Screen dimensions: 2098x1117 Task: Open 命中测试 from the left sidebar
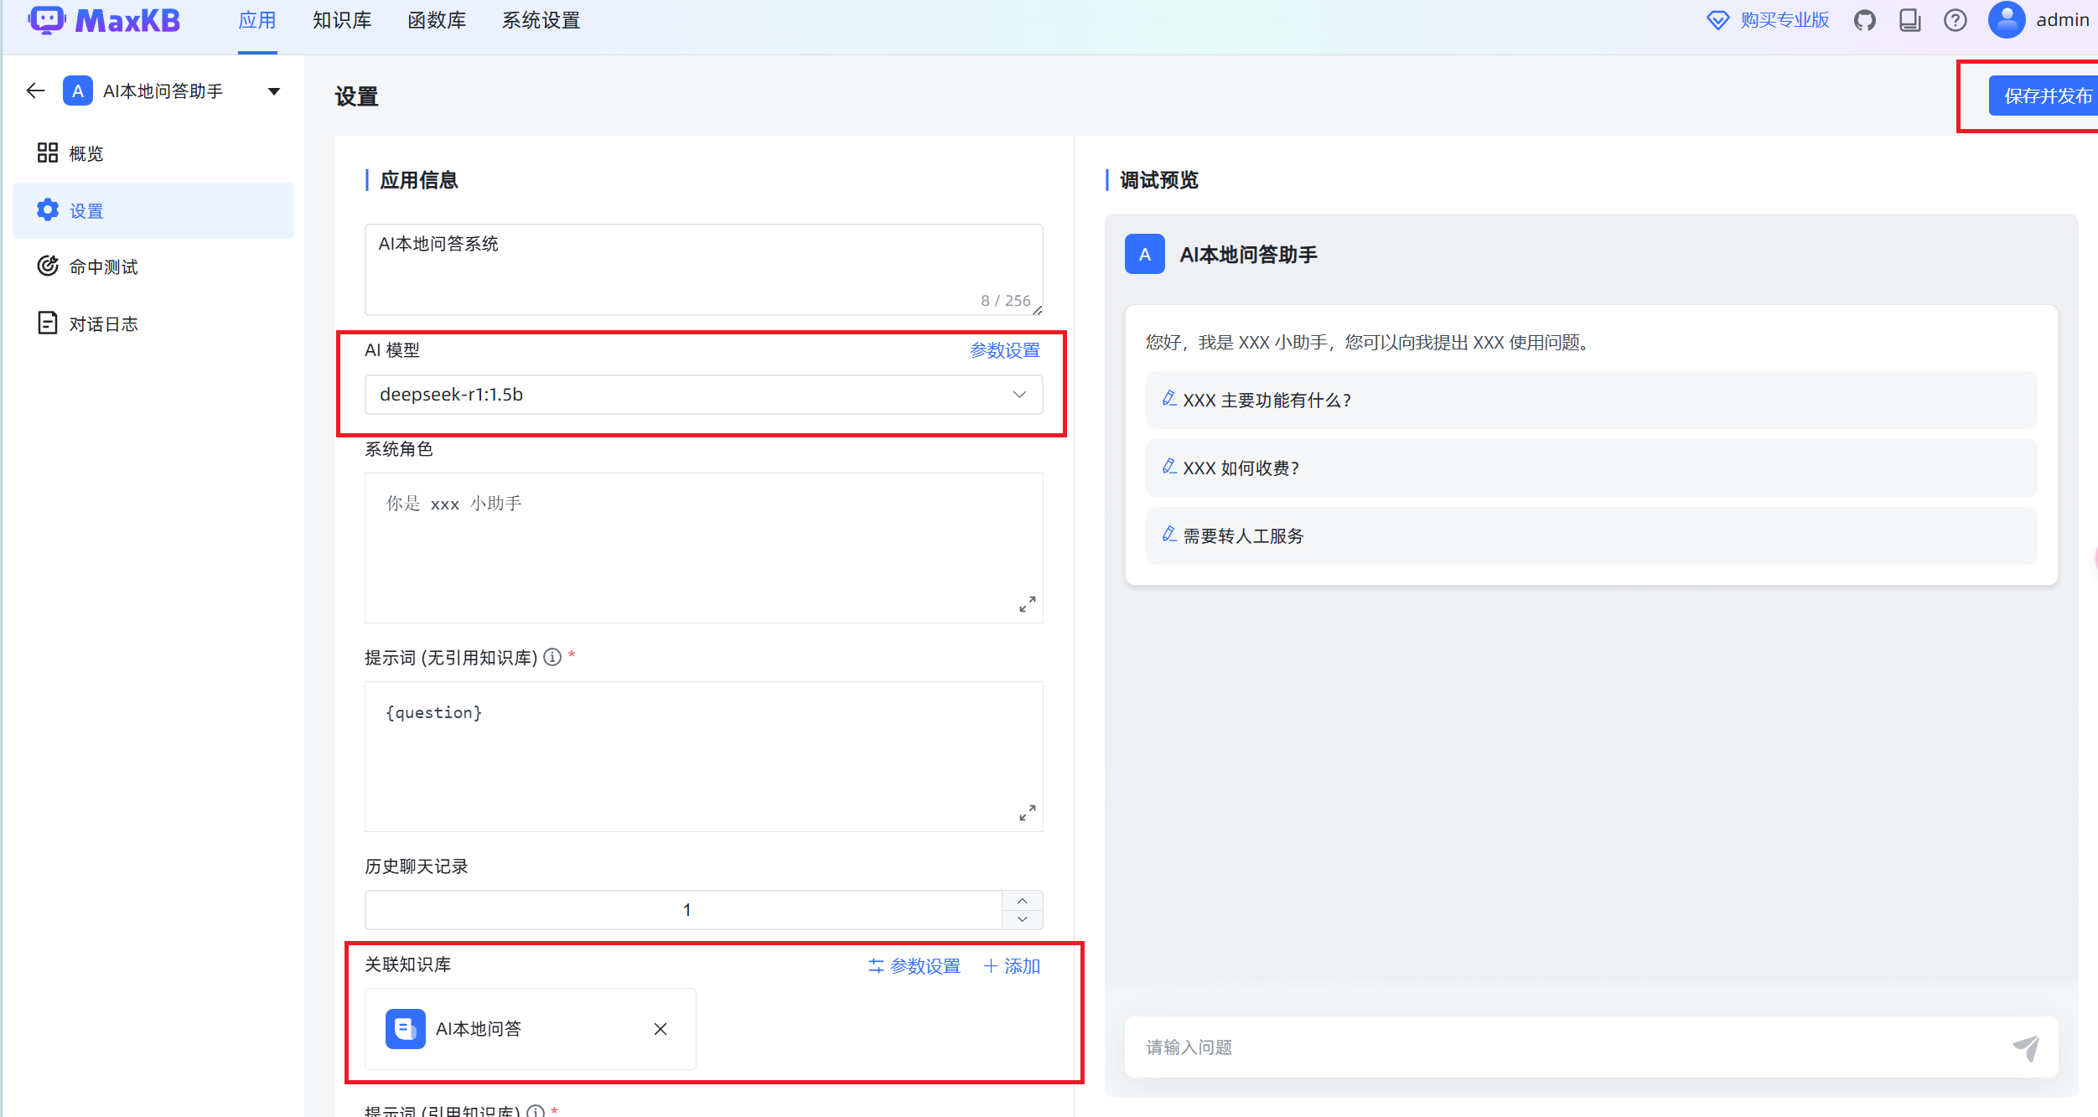pyautogui.click(x=102, y=266)
